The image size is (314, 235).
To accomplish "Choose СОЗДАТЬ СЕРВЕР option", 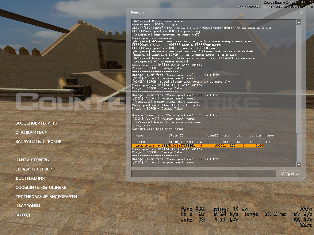I will [x=34, y=169].
